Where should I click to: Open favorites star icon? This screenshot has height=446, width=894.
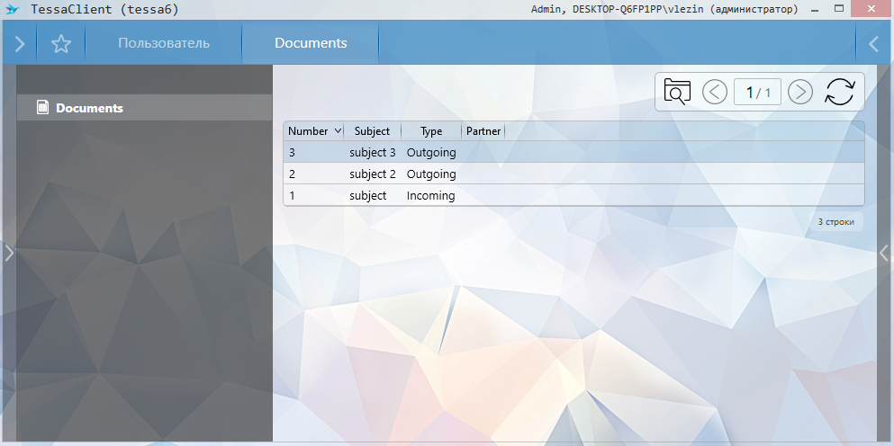[61, 43]
